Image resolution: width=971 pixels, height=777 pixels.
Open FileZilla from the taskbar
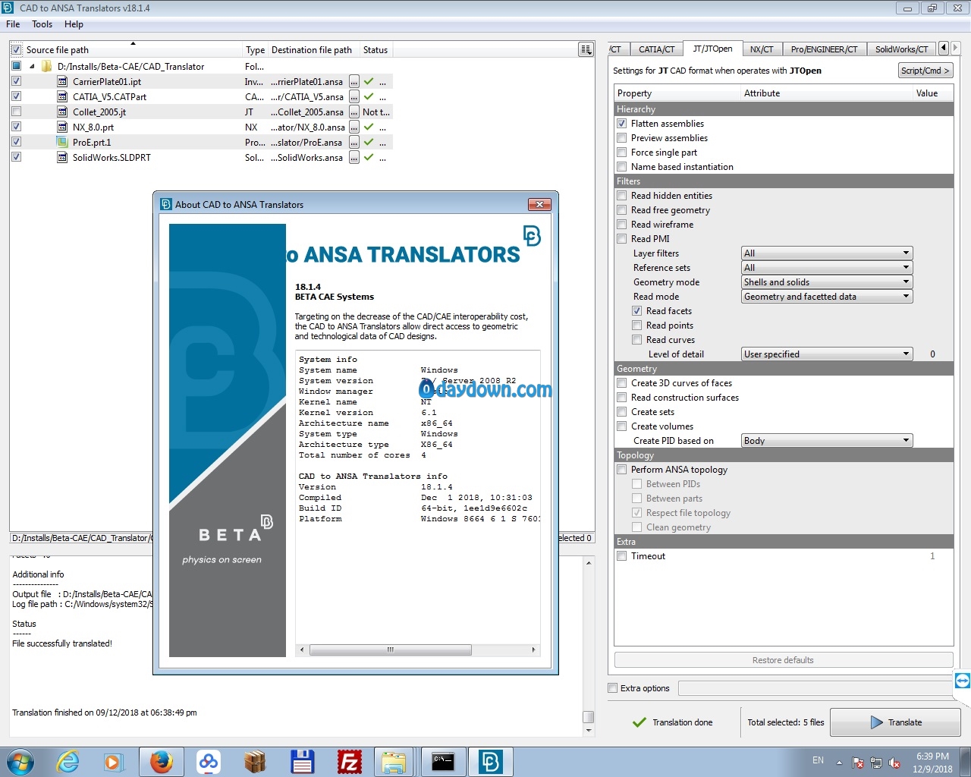click(349, 762)
